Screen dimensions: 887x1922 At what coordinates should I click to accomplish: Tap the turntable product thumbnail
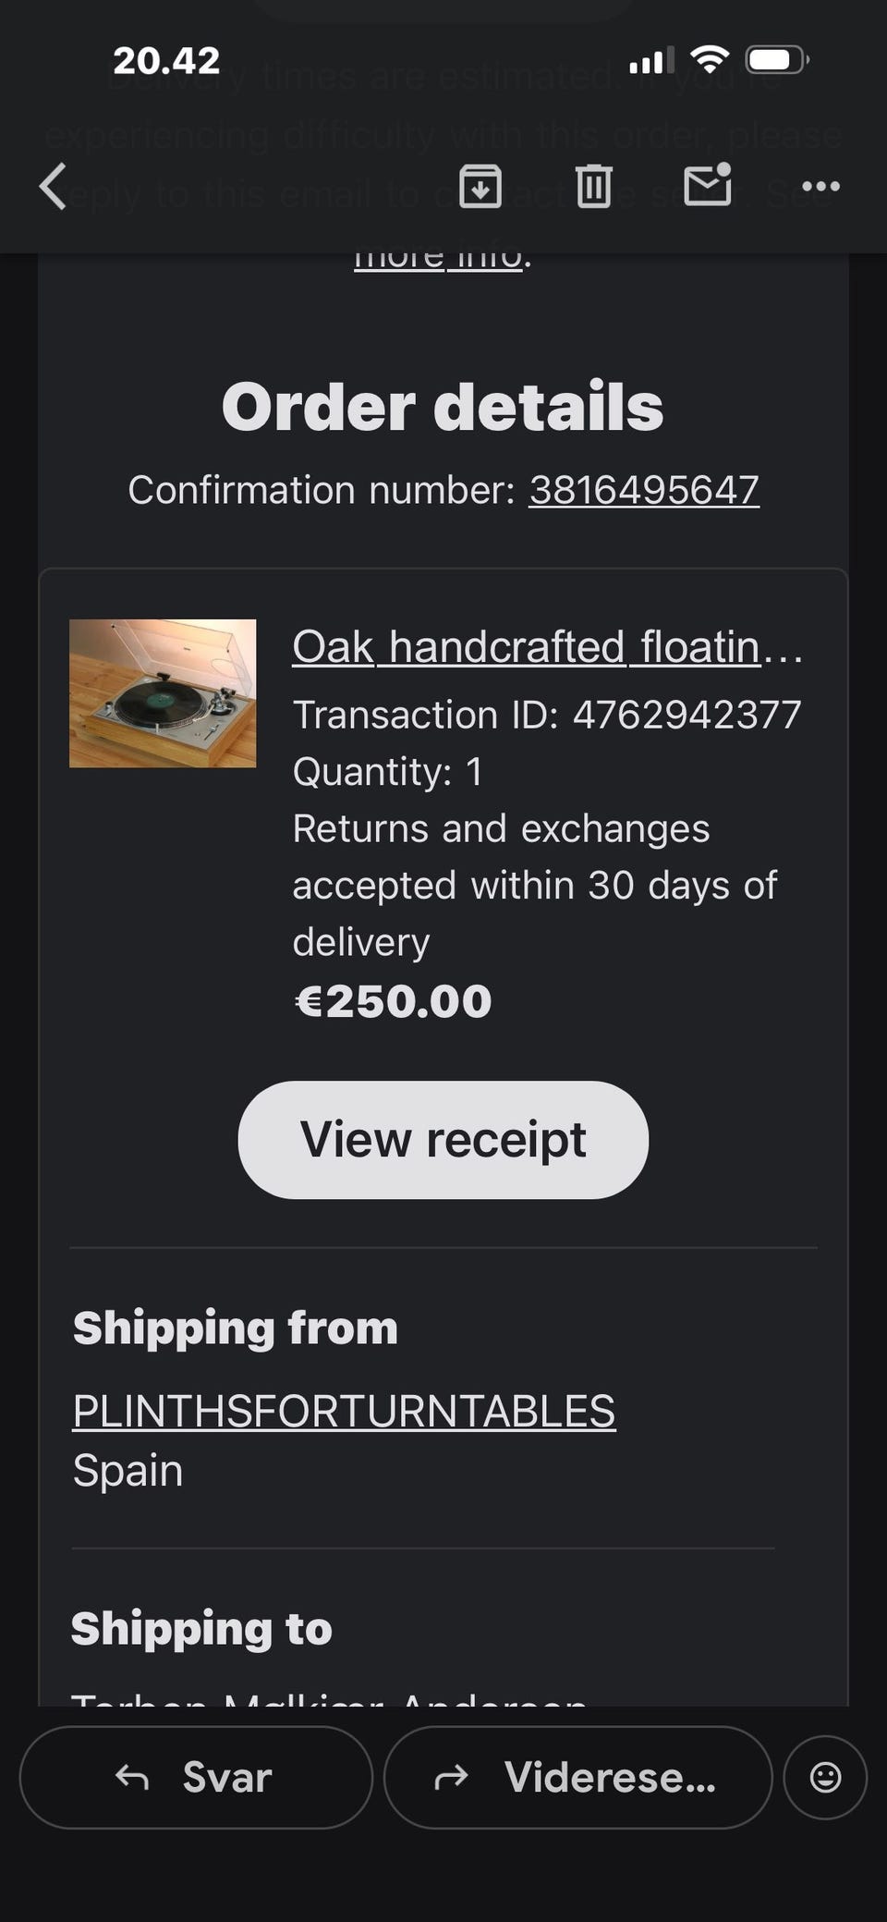pos(163,693)
